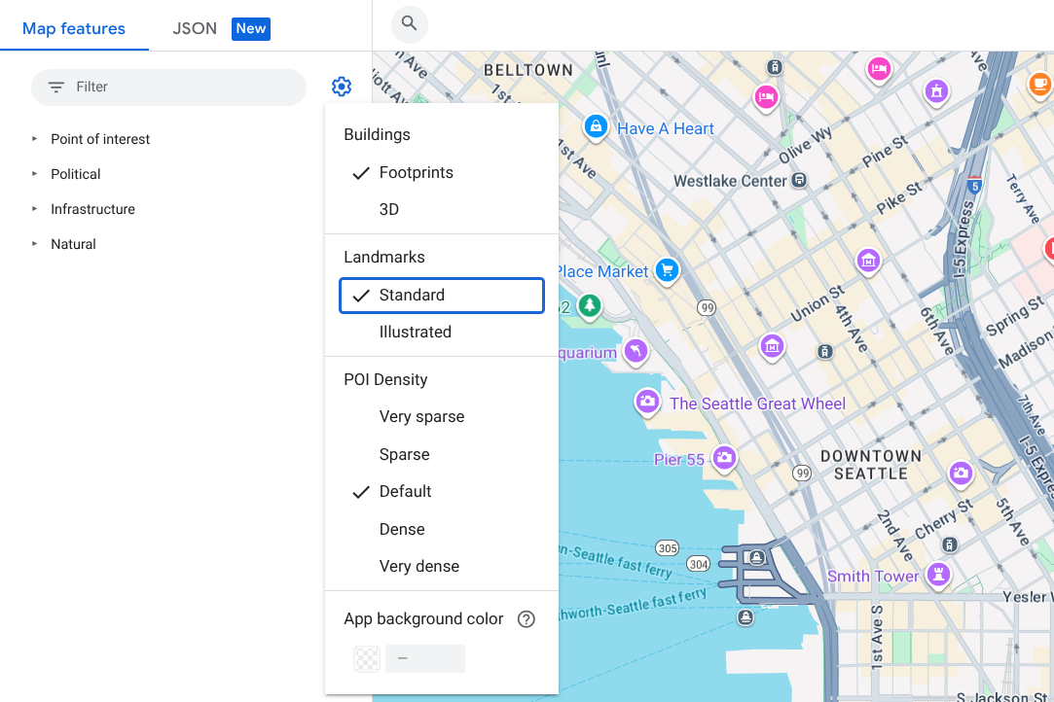Click a ferry icon on the Seattle fast ferry route
The height and width of the screenshot is (702, 1054).
point(745,617)
